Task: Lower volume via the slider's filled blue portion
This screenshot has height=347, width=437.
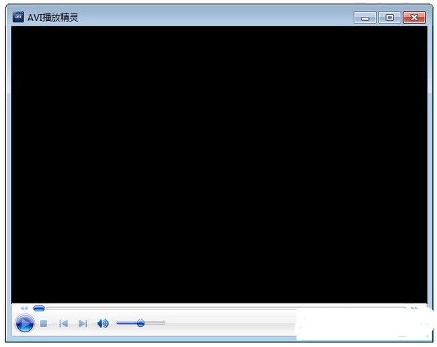Action: click(x=125, y=323)
